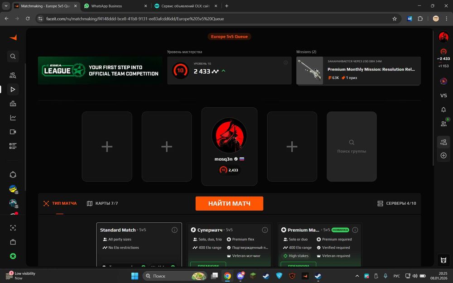Open the player finder icon in sidebar
The image size is (453, 283).
click(x=13, y=75)
